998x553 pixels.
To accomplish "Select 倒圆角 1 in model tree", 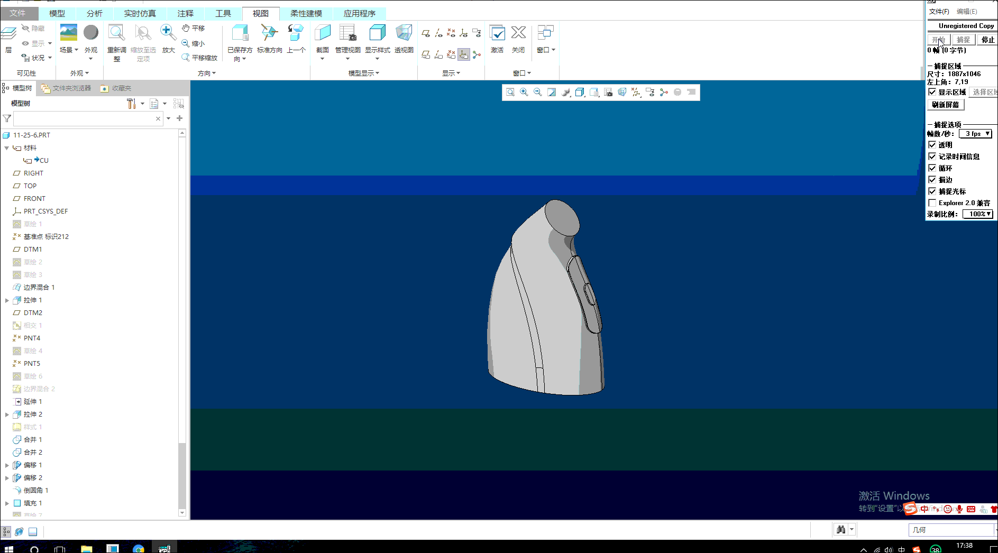I will [36, 491].
